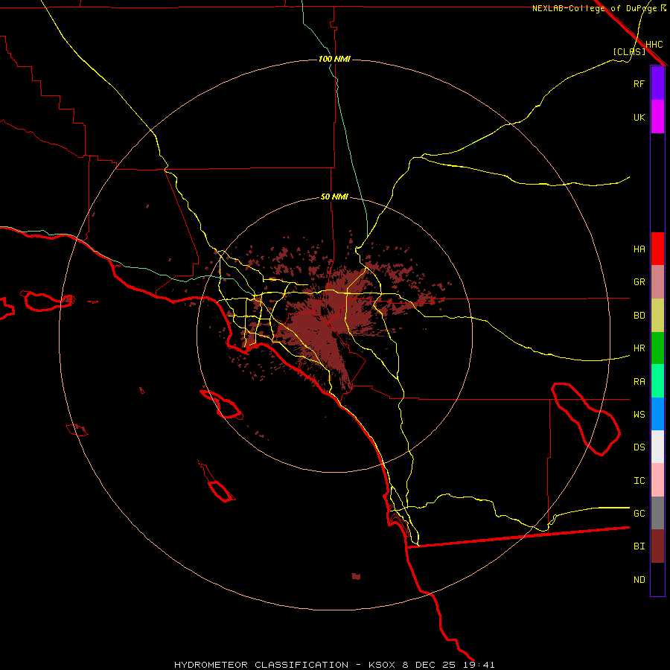Click the HHC product code label

pyautogui.click(x=654, y=45)
